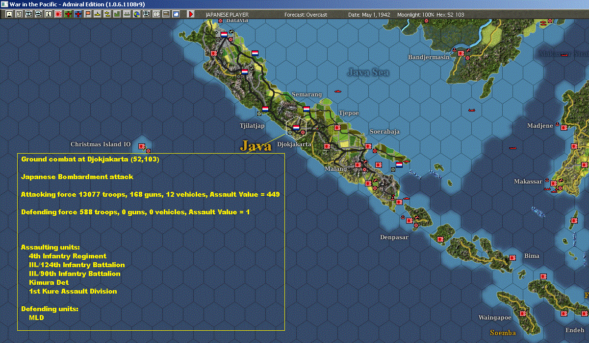Select red plane on green background icon
Image resolution: width=589 pixels, height=343 pixels.
point(68,14)
